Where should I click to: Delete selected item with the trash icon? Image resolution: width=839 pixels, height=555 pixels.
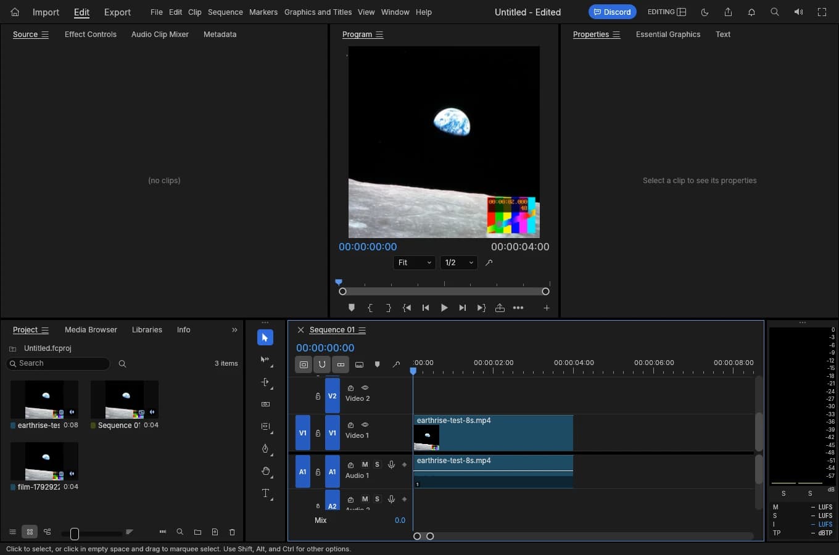pyautogui.click(x=232, y=532)
